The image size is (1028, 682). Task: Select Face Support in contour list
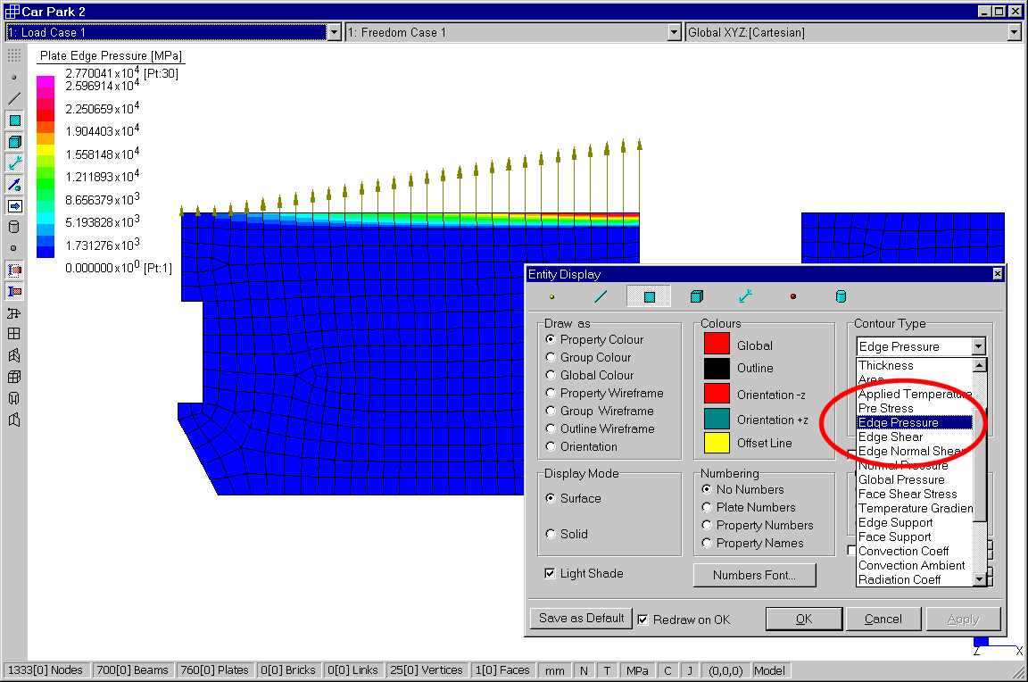(x=894, y=537)
